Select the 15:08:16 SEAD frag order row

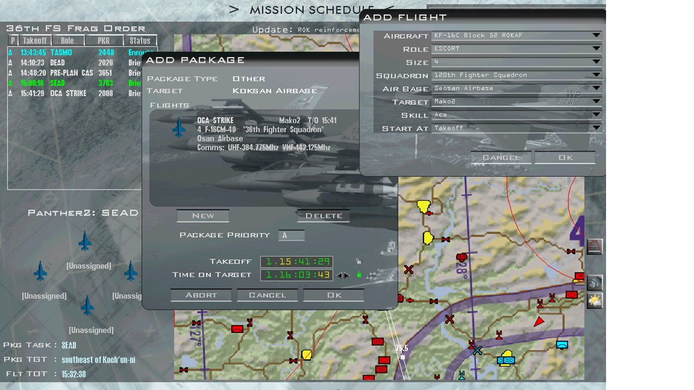[x=75, y=83]
